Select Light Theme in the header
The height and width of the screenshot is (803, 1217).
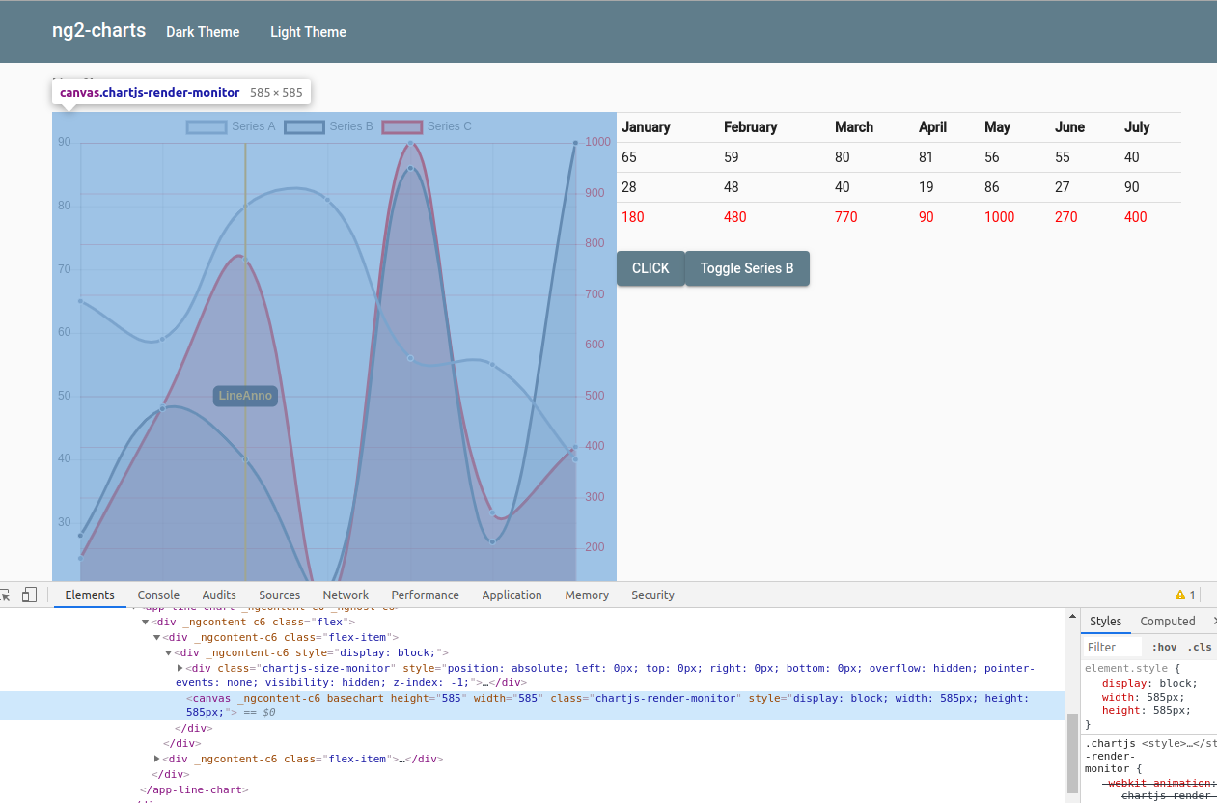click(308, 32)
